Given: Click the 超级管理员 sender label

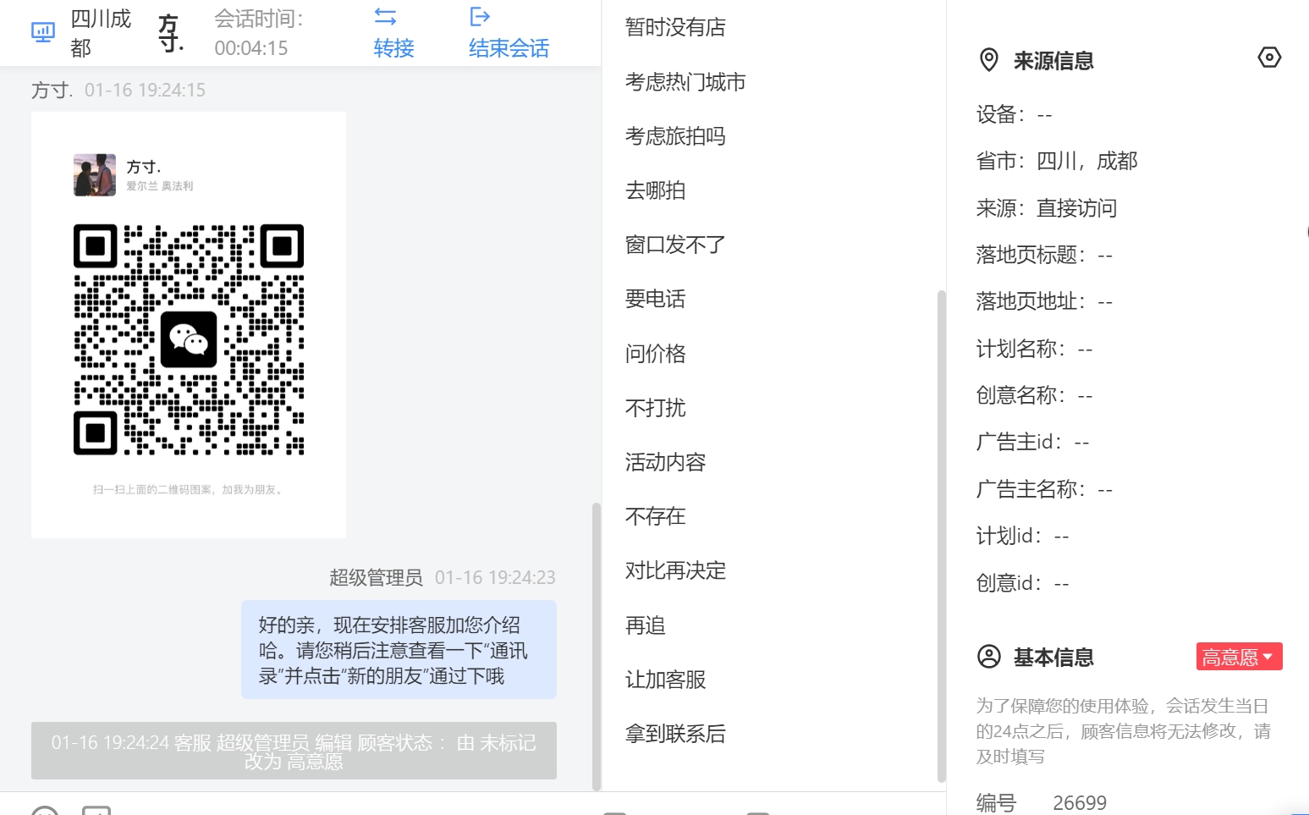Looking at the screenshot, I should [376, 577].
